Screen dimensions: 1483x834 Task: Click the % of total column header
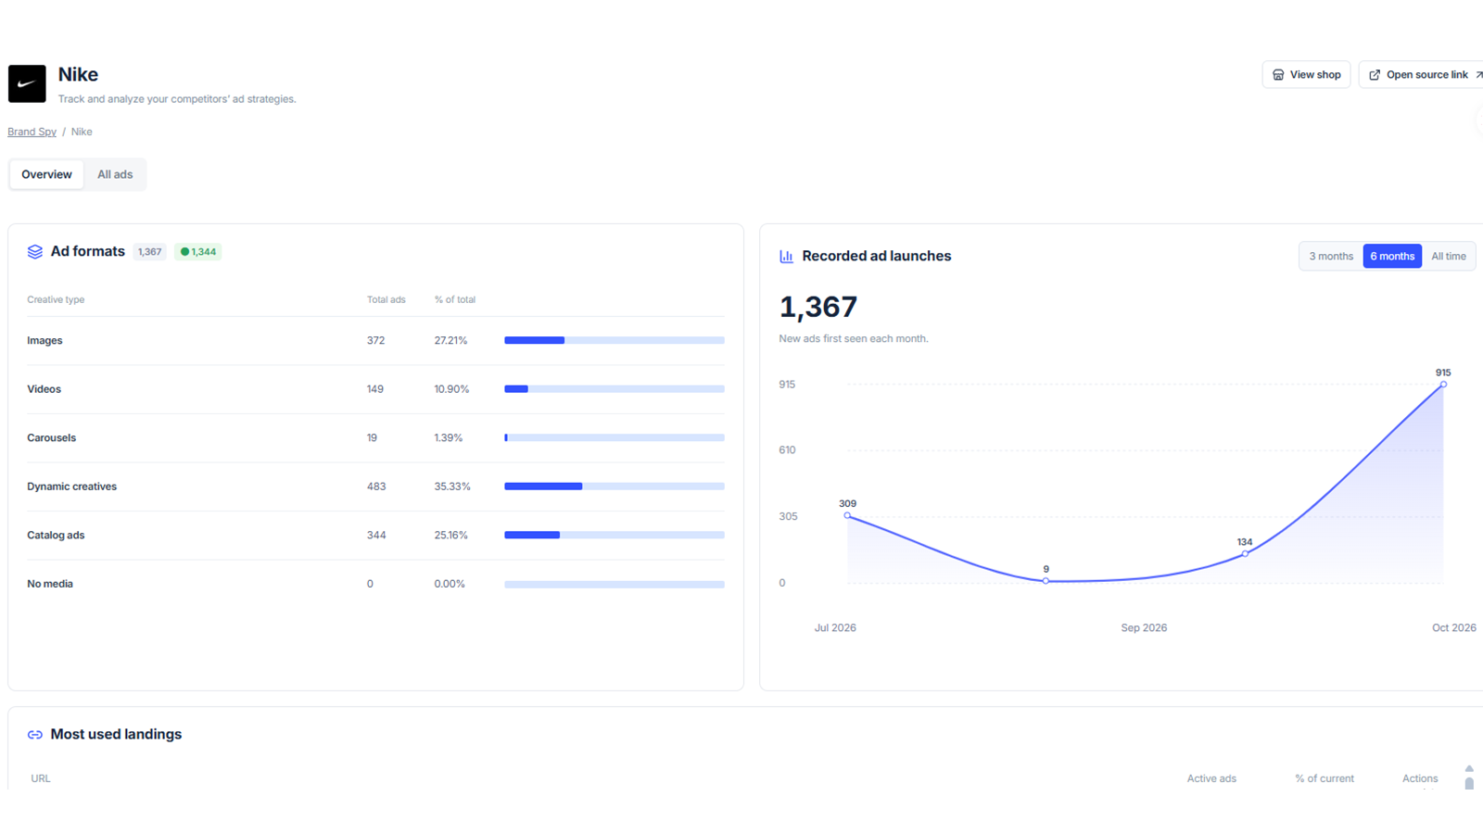[x=455, y=299]
